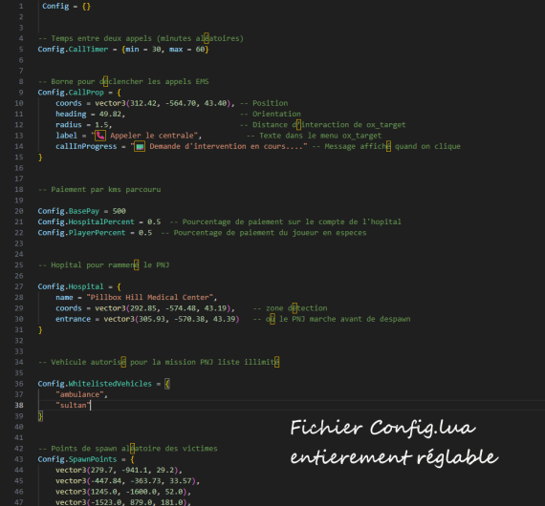The height and width of the screenshot is (506, 545).
Task: Click the "Config.BasePay" identifier
Action: pos(69,211)
